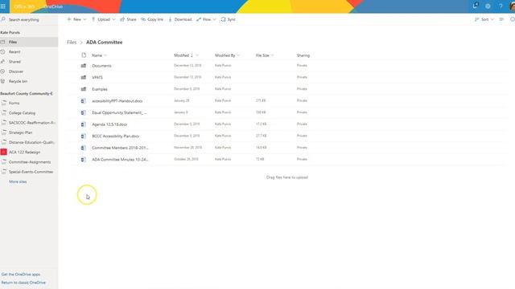Open the settings gear icon
The image size is (515, 289).
[x=488, y=6]
